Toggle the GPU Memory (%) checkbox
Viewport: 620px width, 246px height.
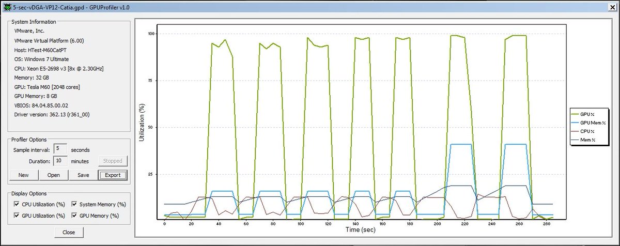tap(75, 216)
